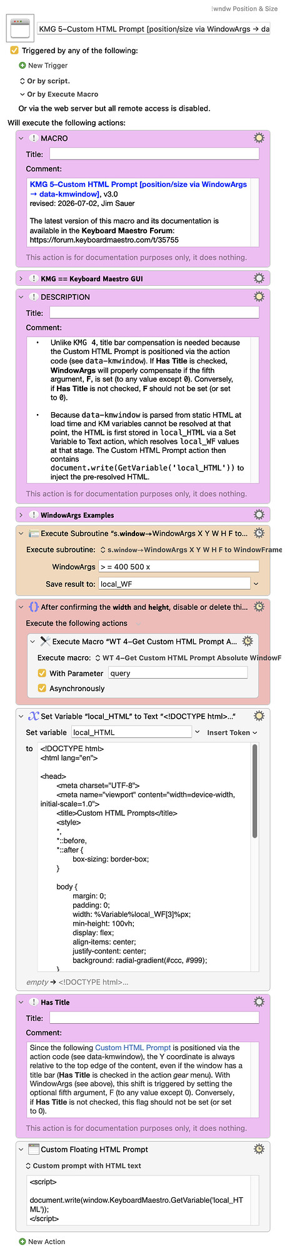
Task: Open gear menu for KMG == Keyboard Maestro GUI action
Action: [x=259, y=278]
